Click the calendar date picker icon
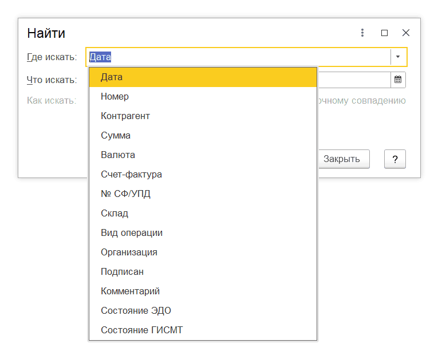Viewport: 438px width, 351px height. click(x=398, y=80)
